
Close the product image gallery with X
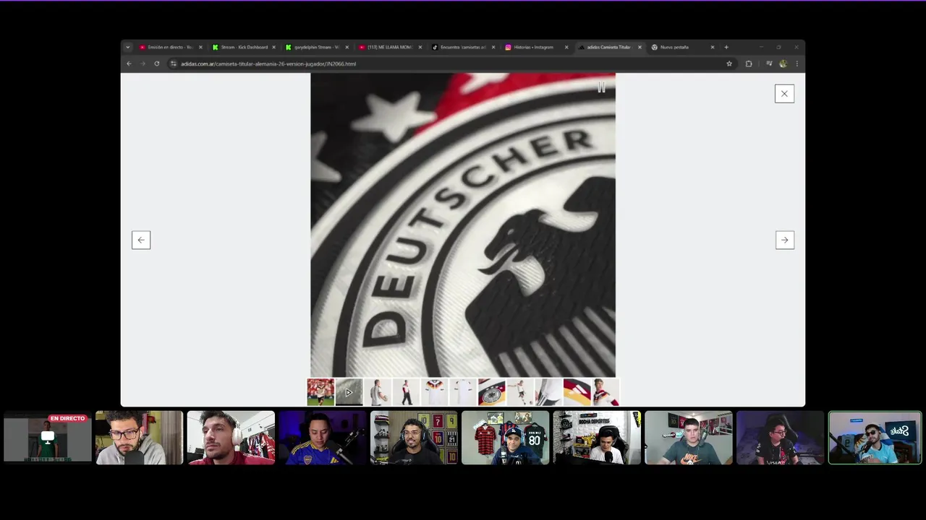coord(784,94)
